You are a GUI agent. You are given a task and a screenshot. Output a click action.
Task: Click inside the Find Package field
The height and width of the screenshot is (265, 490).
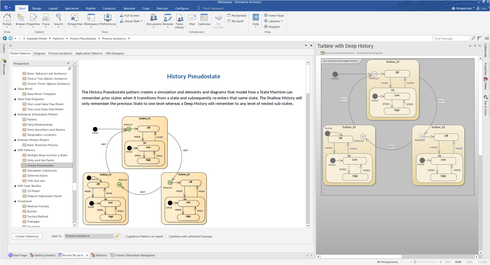click(451, 38)
